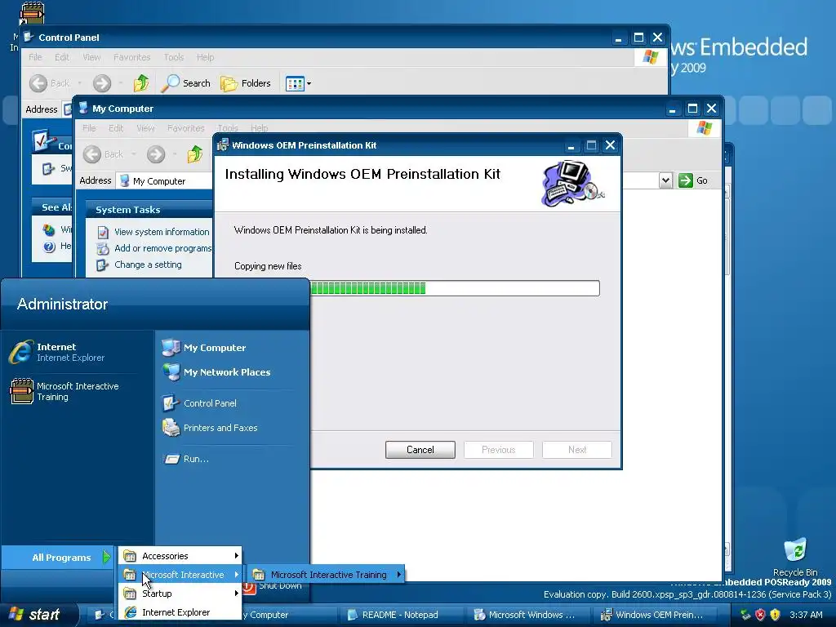Click the yellow update shield tray icon
This screenshot has height=627, width=836.
click(775, 615)
